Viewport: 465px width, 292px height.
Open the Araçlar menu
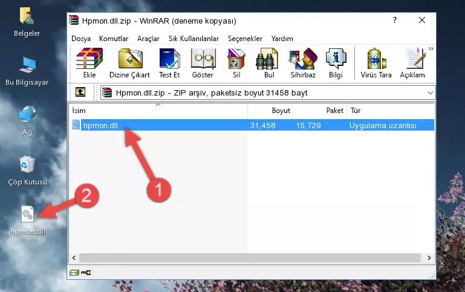pos(148,39)
